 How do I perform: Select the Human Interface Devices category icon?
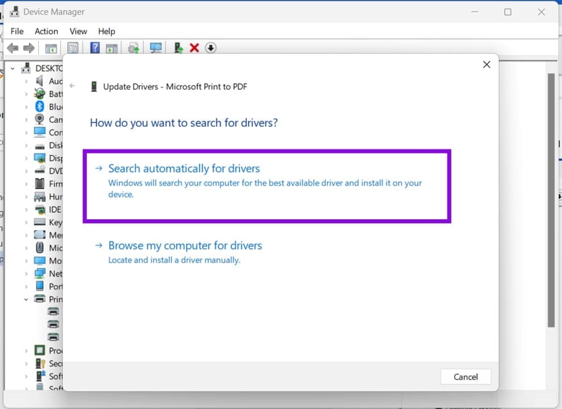click(x=39, y=196)
